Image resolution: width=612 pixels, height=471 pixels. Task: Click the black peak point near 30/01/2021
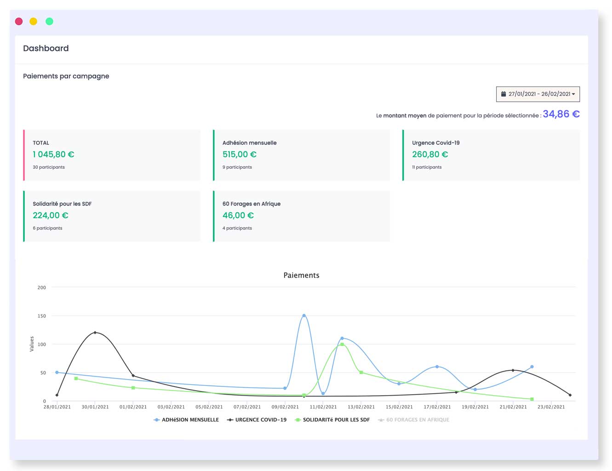(x=95, y=333)
